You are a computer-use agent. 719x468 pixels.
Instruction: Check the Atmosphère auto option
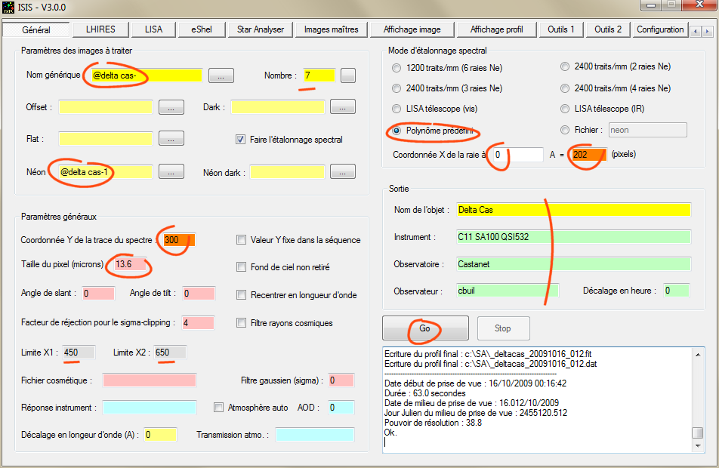pyautogui.click(x=219, y=408)
